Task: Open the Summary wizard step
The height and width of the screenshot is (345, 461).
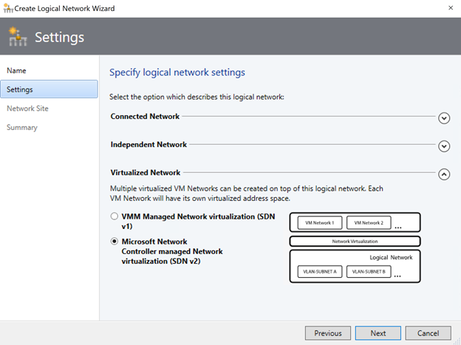Action: [x=22, y=127]
